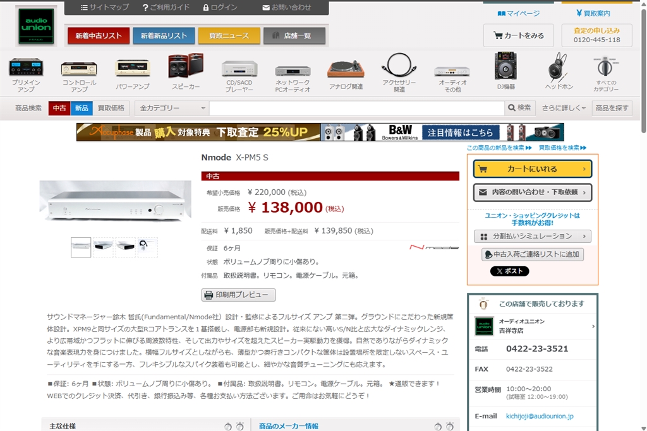The image size is (647, 431).
Task: Click この商品の新品を検索 link
Action: (x=499, y=148)
